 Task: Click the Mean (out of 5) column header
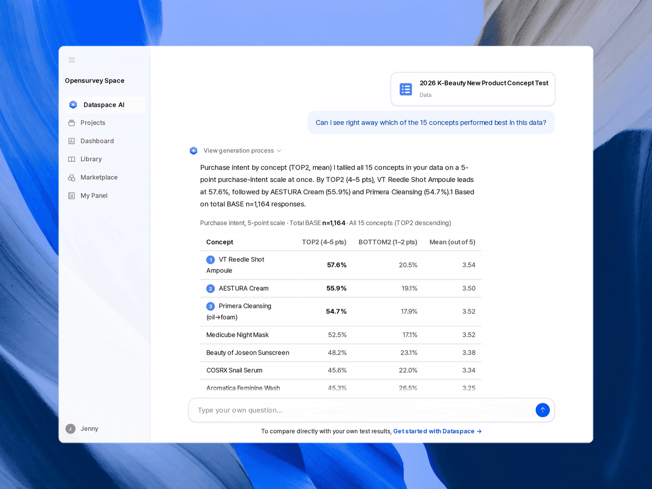pyautogui.click(x=452, y=242)
